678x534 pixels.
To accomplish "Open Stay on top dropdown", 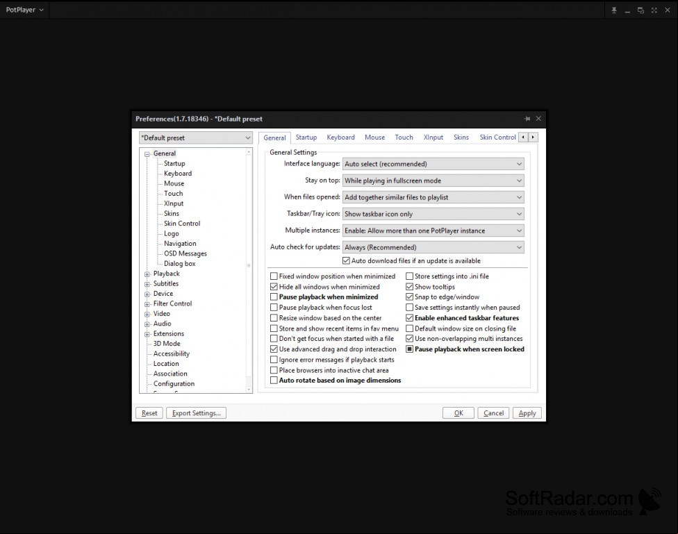I will coord(433,181).
